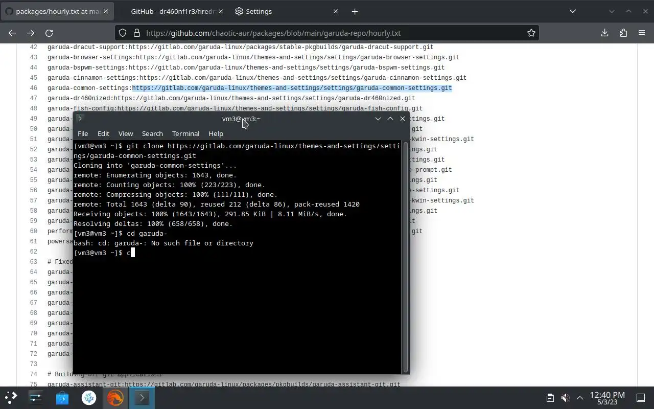Click line number 62 in gutter
Image resolution: width=654 pixels, height=409 pixels.
(x=33, y=252)
